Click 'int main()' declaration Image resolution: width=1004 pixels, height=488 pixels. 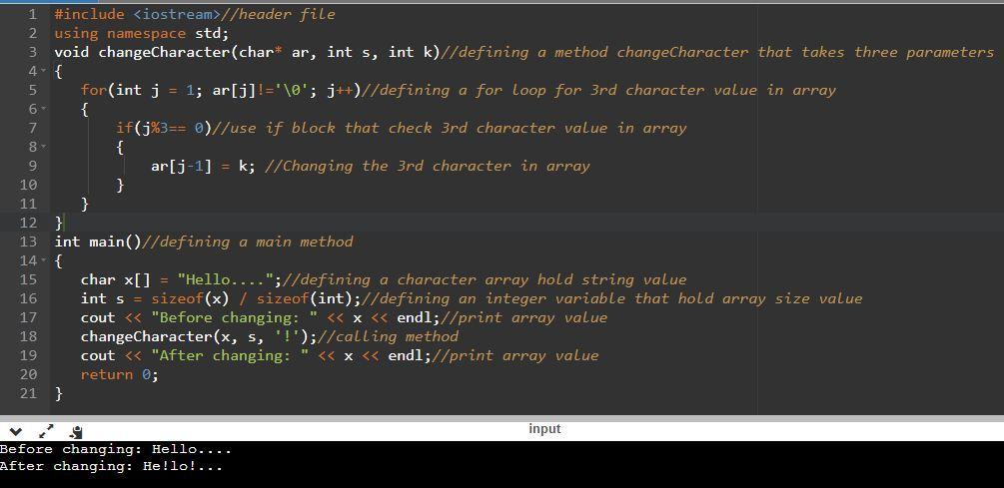click(x=98, y=242)
